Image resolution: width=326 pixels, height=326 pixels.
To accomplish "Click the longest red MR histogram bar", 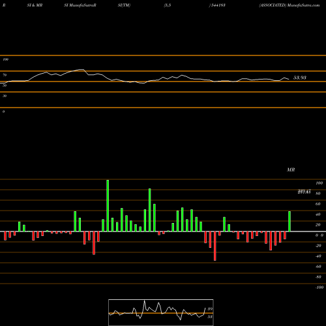I will (215, 246).
